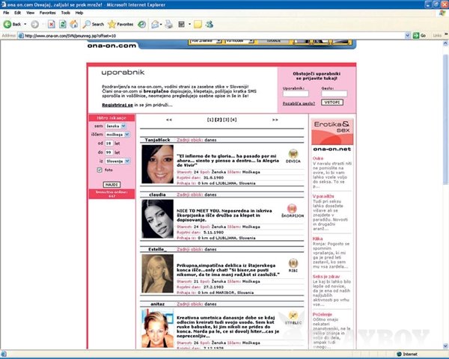The height and width of the screenshot is (359, 449).
Task: Click the Forward arrow toolbar icon
Action: pos(34,25)
